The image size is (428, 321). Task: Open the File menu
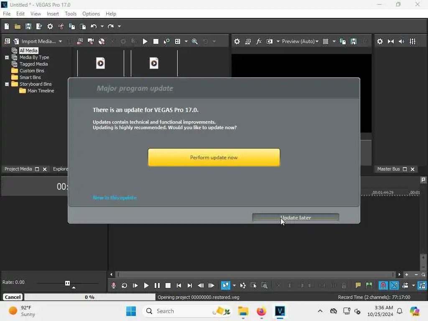7,14
